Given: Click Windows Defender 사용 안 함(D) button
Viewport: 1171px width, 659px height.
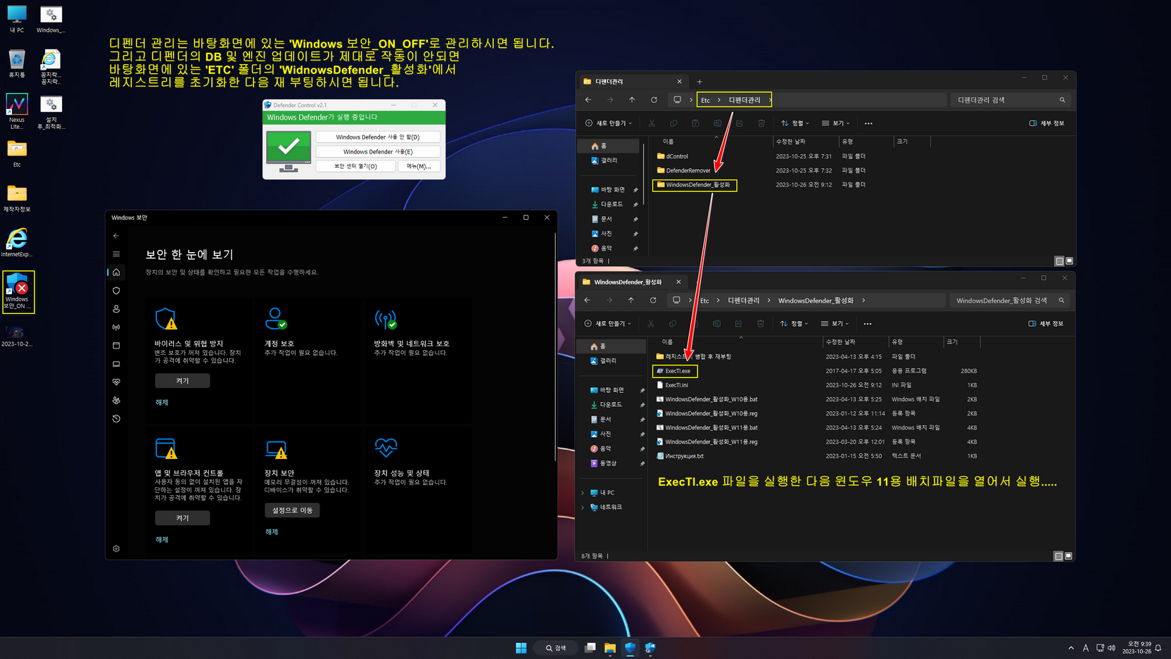Looking at the screenshot, I should point(378,137).
